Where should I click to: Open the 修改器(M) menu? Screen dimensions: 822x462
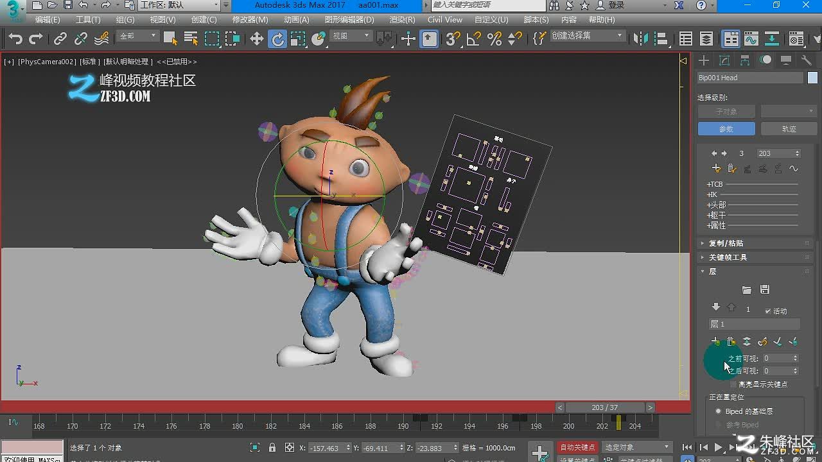click(250, 20)
